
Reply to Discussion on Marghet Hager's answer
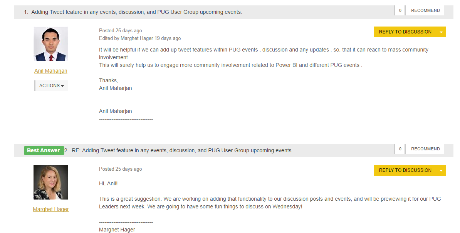405,170
